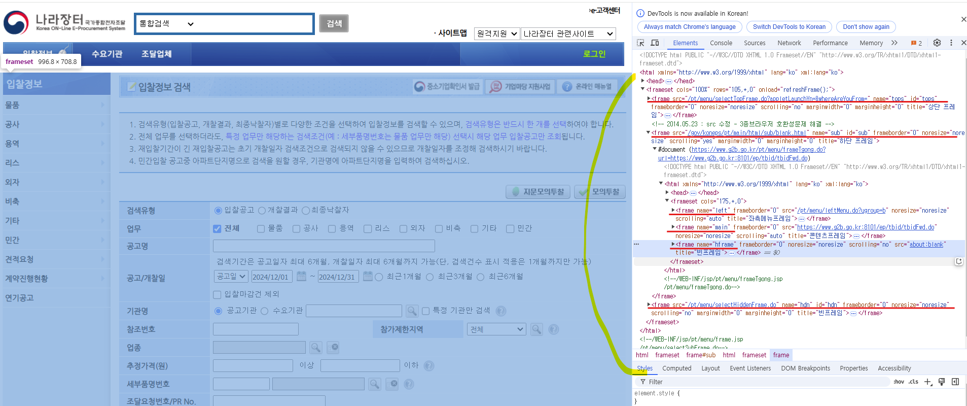Open the Event Listeners tab
Viewport: 967px width, 406px height.
[750, 368]
